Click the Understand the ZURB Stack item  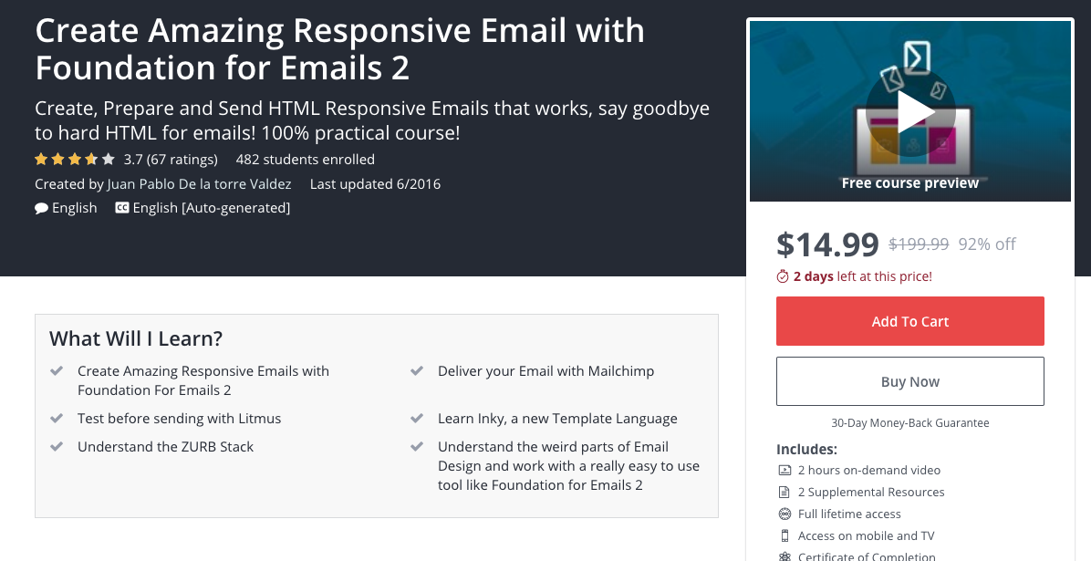[x=166, y=447]
